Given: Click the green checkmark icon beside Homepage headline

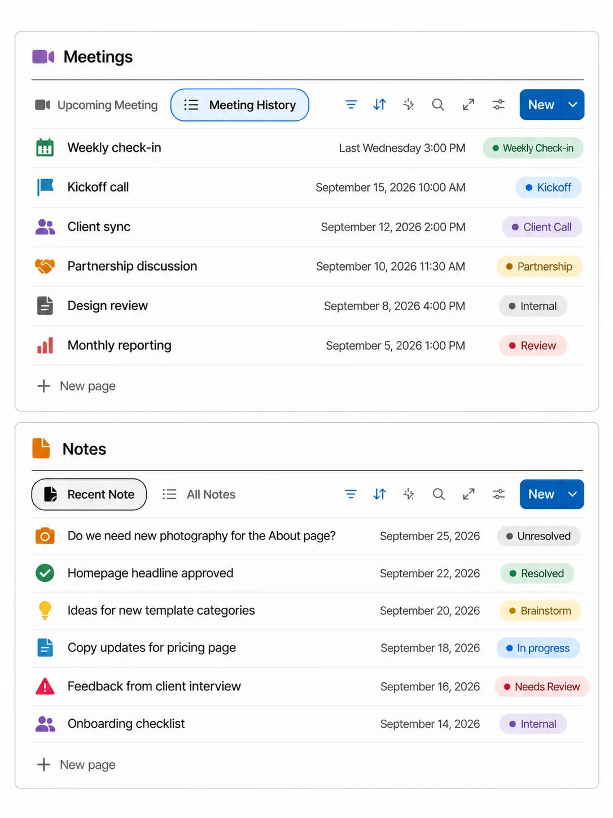Looking at the screenshot, I should [45, 573].
